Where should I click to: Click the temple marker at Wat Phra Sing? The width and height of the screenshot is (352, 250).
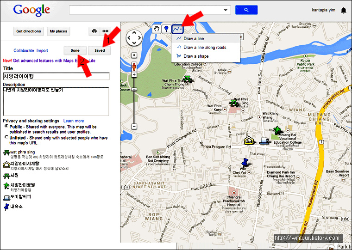coord(234,103)
